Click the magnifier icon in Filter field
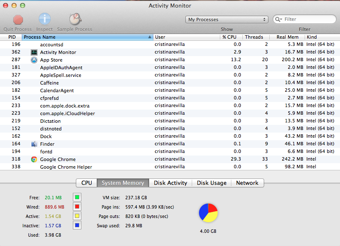 coord(278,20)
